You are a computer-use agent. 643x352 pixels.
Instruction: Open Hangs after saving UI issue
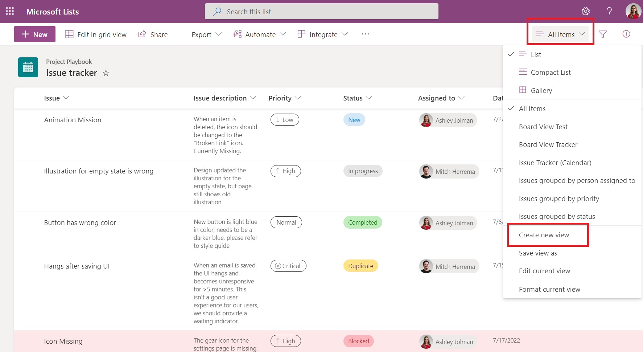77,266
